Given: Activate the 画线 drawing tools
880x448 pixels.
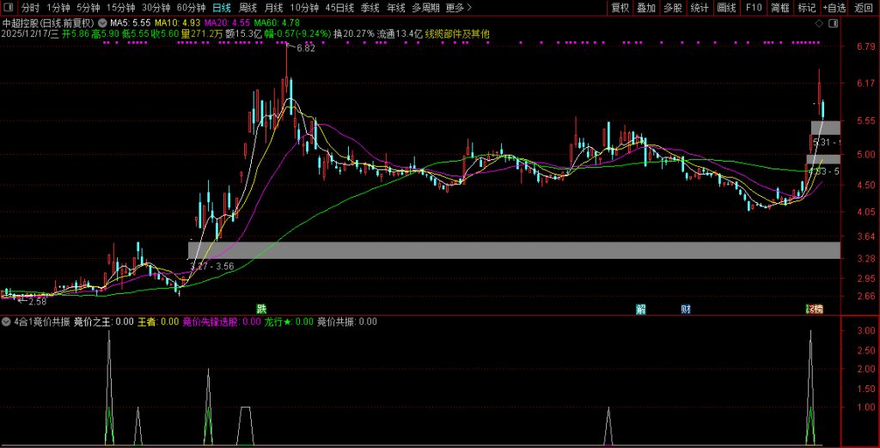Looking at the screenshot, I should click(726, 8).
